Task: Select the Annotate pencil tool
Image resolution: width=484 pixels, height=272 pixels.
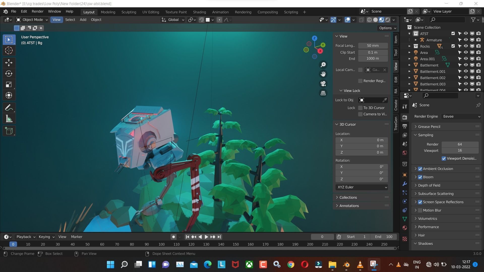Action: [x=9, y=108]
